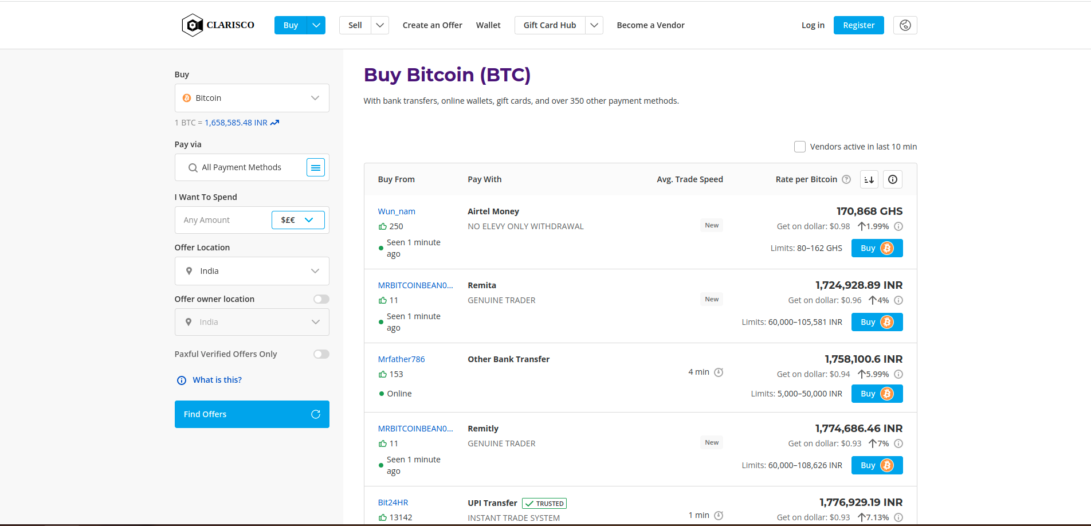This screenshot has width=1091, height=526.
Task: Click info icon next to 1.99% rate
Action: [x=898, y=226]
